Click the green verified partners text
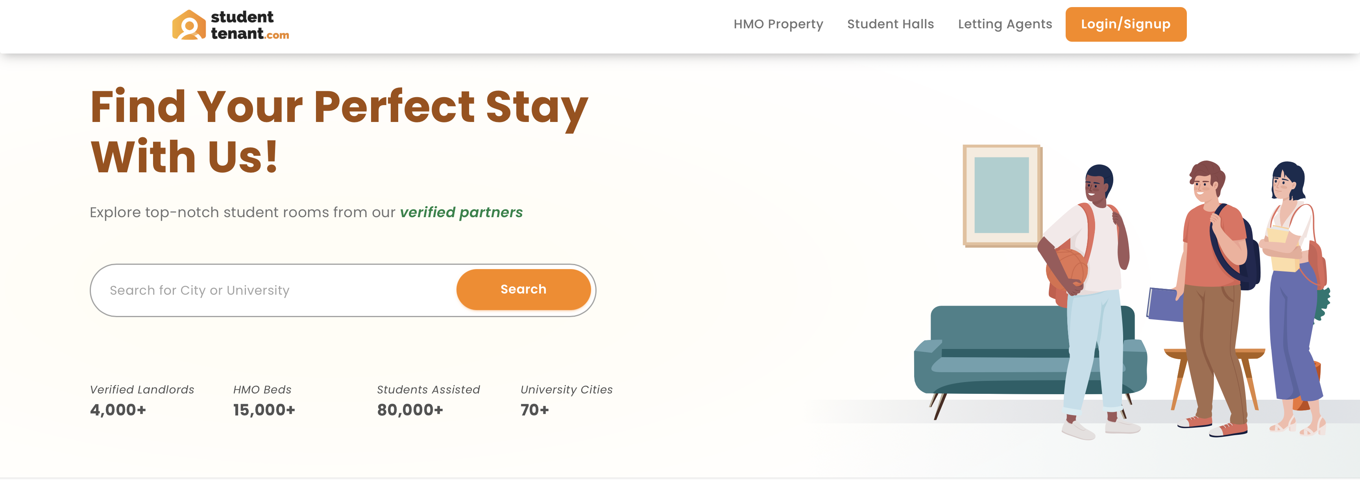Screen dimensions: 1360x480 point(461,212)
